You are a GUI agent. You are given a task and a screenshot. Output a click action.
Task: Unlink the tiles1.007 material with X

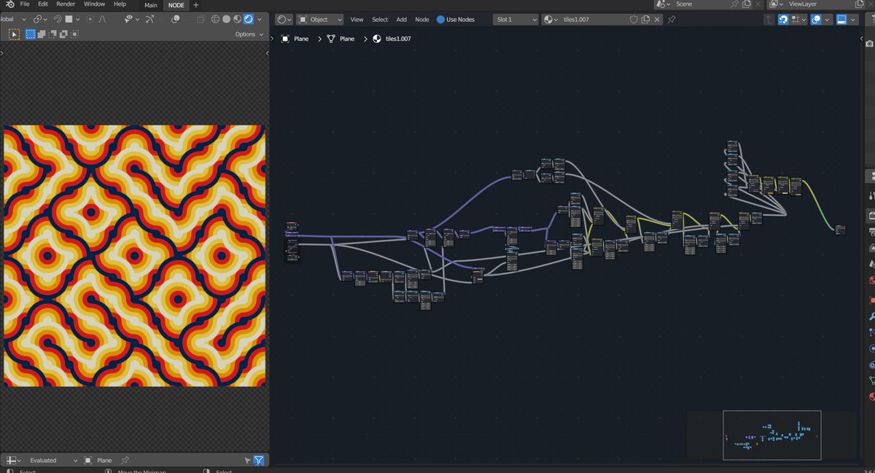point(657,20)
